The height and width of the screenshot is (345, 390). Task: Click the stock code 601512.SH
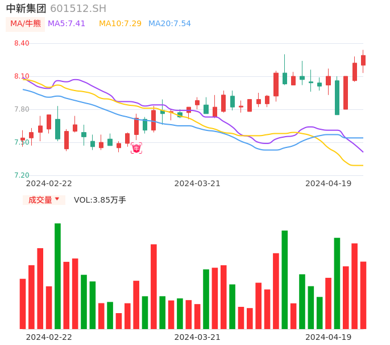pyautogui.click(x=78, y=9)
